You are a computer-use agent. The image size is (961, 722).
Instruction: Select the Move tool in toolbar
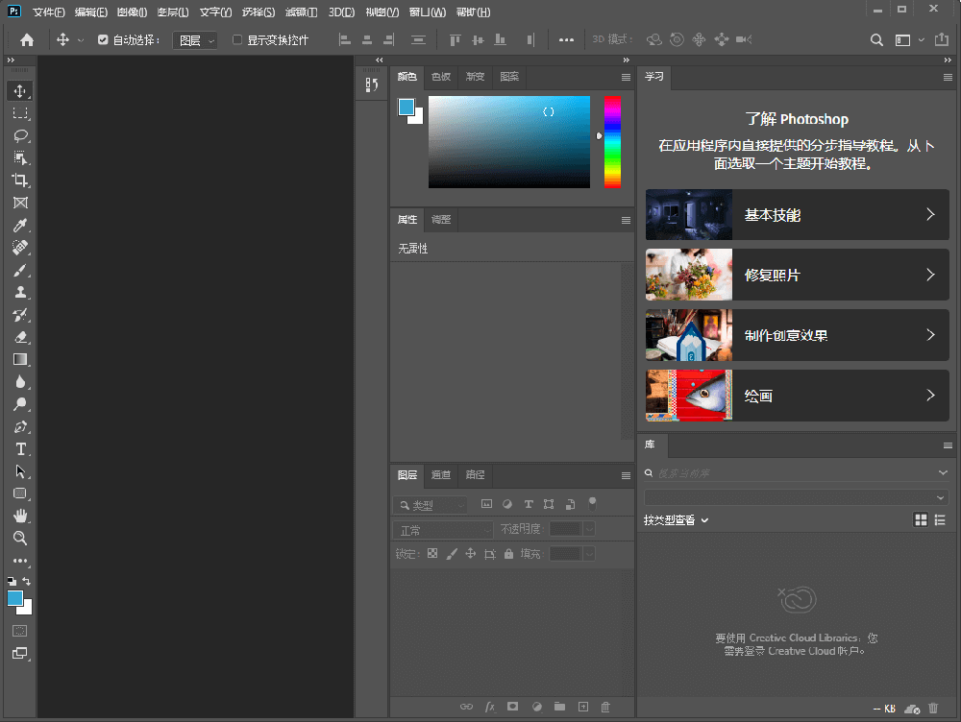point(20,90)
